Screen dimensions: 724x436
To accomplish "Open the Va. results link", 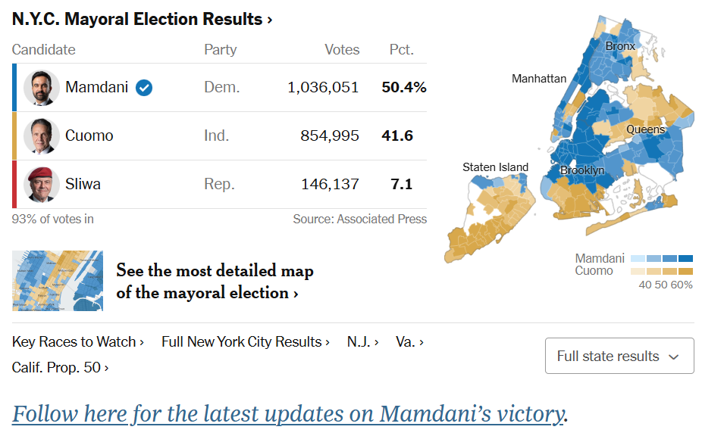I will click(x=409, y=342).
